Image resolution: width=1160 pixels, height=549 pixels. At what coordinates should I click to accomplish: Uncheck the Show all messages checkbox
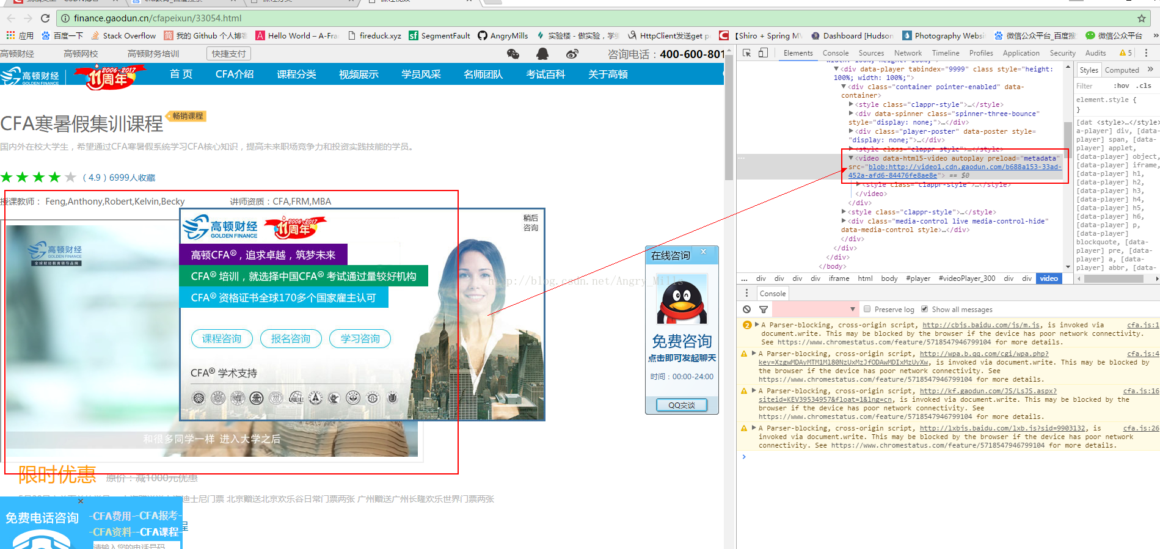tap(924, 309)
